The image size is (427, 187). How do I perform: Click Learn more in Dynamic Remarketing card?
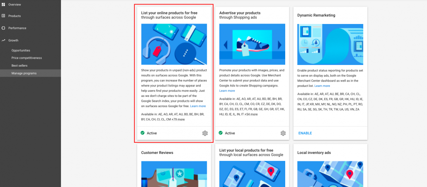coord(322,86)
